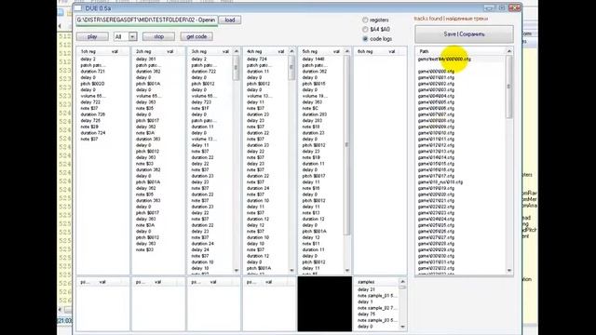The height and width of the screenshot is (335, 596).
Task: Select 'pitch $0015' in 5ch list
Action: 314,84
